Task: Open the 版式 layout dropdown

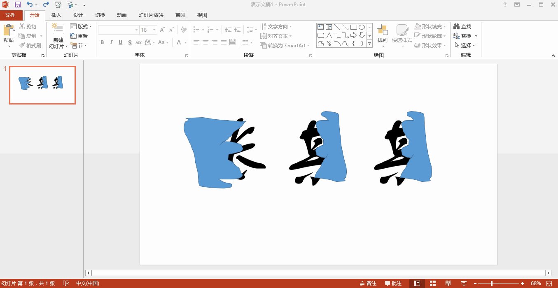Action: click(81, 26)
